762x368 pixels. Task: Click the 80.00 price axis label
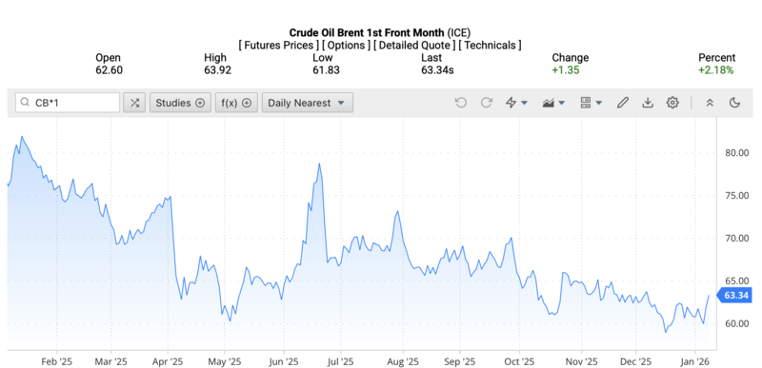click(x=736, y=153)
